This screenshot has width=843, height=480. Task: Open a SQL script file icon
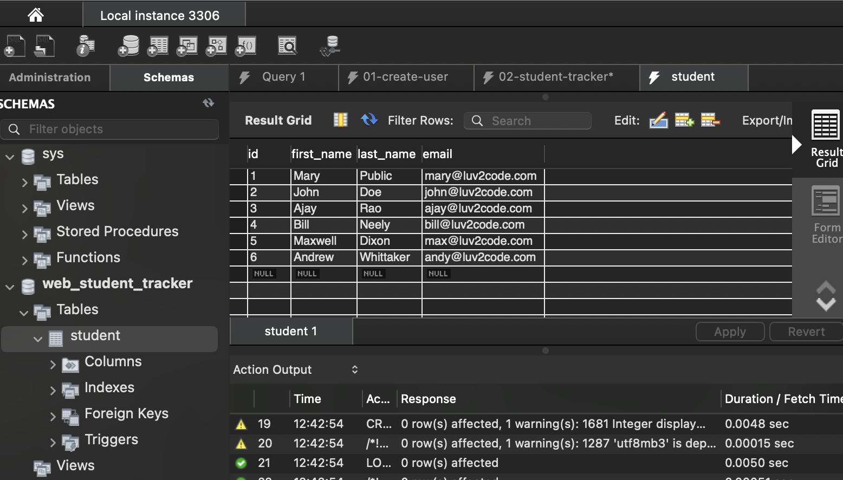(44, 46)
